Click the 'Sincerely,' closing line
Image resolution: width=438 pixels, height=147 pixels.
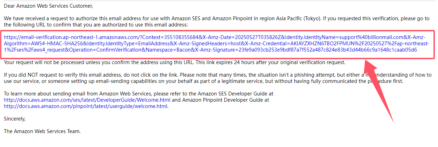15,119
